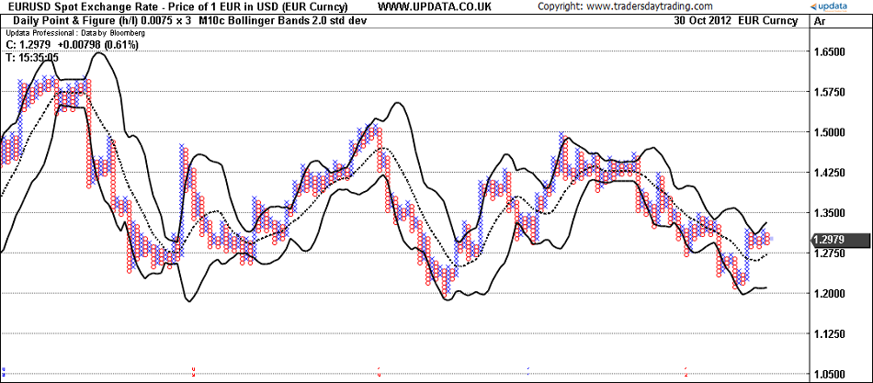Screen dimensions: 873x383
Task: Click the 1.0500 price axis label
Action: [829, 374]
